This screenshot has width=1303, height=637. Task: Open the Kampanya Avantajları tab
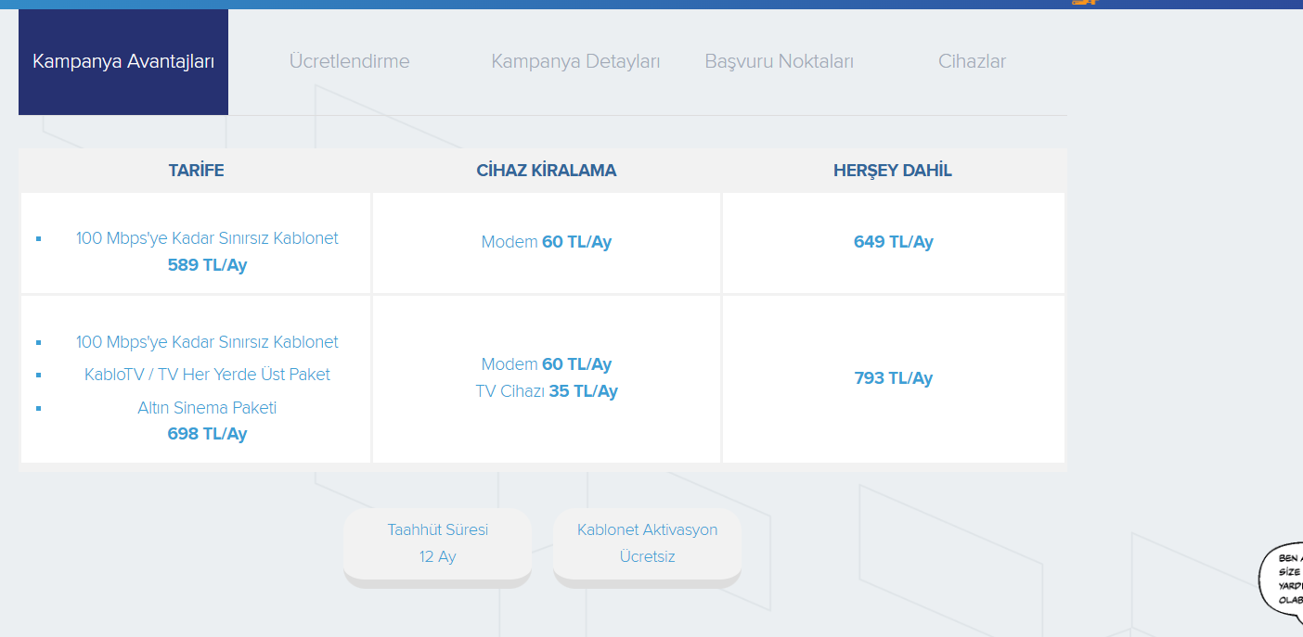point(123,62)
